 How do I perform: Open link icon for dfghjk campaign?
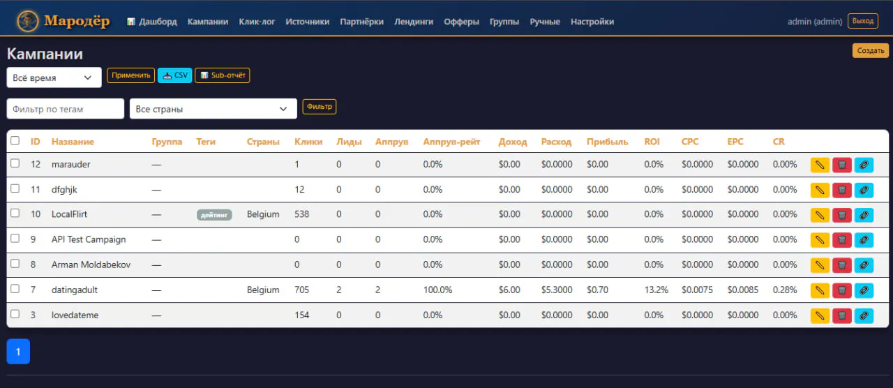click(x=864, y=190)
